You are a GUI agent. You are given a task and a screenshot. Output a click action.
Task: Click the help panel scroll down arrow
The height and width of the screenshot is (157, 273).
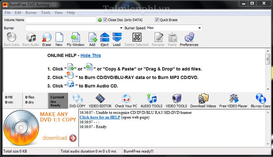click(268, 89)
